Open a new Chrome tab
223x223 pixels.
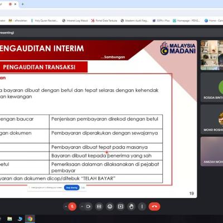[x=22, y=4]
